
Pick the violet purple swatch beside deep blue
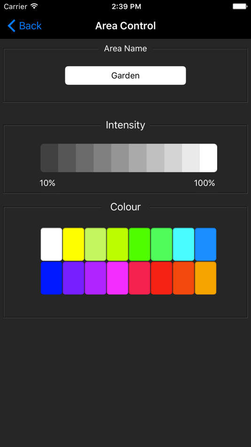(73, 278)
